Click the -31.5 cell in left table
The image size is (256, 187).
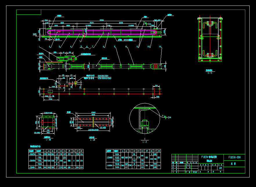coord(57,157)
